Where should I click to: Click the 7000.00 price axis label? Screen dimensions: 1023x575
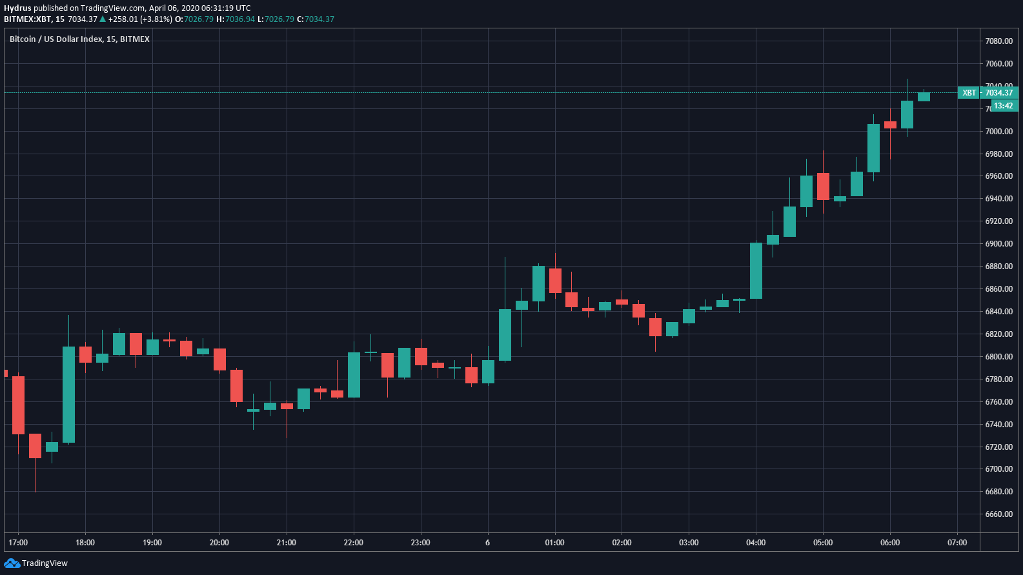pyautogui.click(x=998, y=132)
